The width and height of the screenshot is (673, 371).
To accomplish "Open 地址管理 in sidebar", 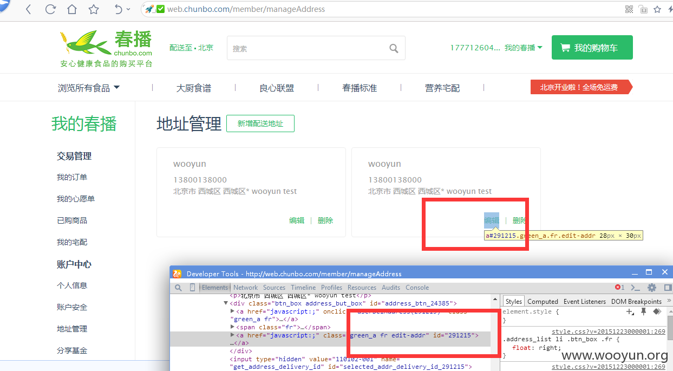I will click(x=72, y=329).
